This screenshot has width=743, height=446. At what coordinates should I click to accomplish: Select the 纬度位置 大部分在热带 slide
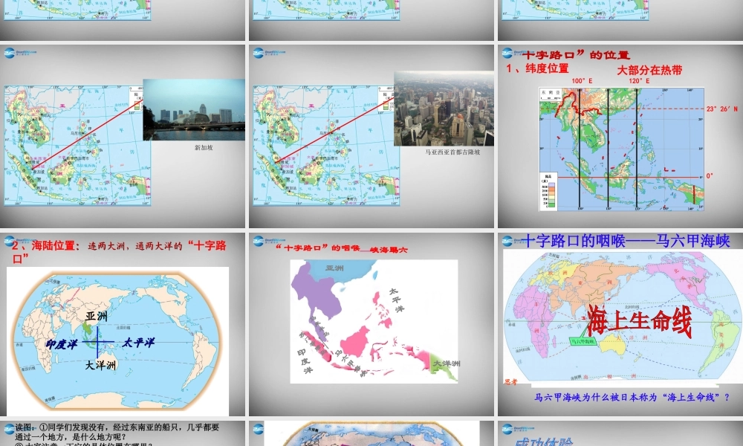point(620,137)
